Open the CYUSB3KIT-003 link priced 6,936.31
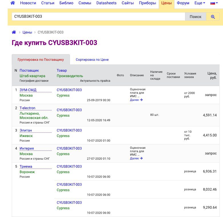This screenshot has width=223, height=217. (69, 167)
